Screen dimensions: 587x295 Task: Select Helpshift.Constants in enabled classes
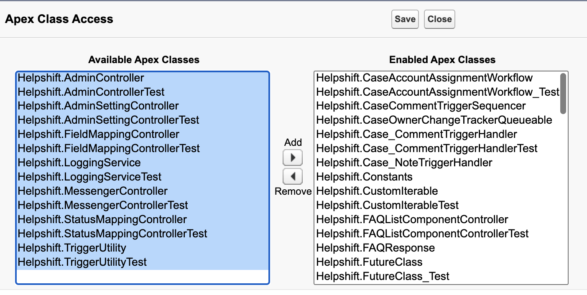(x=365, y=177)
